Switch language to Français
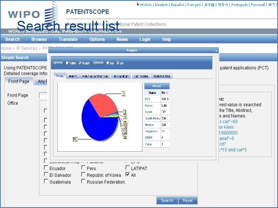The width and height of the screenshot is (278, 208). [194, 5]
